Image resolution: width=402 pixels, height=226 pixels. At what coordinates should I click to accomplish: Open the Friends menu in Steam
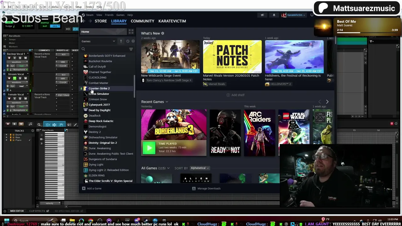[x=109, y=15]
